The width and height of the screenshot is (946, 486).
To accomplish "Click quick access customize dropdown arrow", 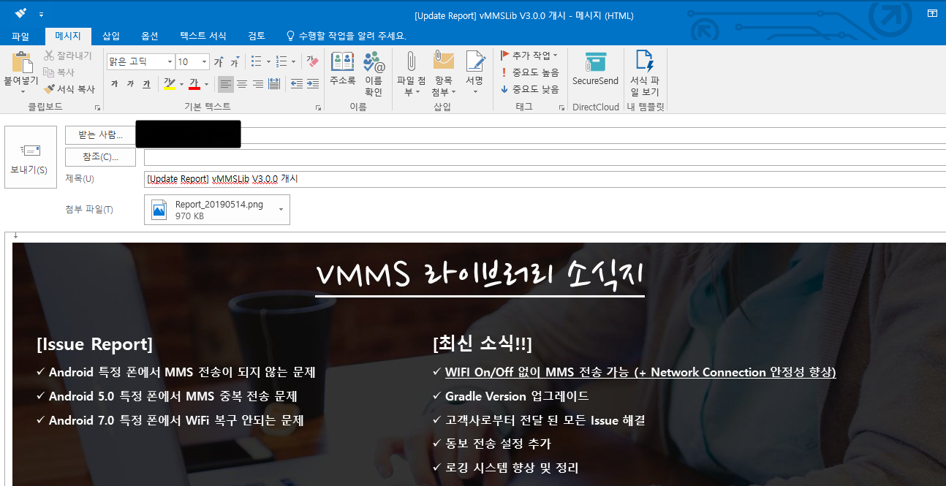I will [x=42, y=15].
